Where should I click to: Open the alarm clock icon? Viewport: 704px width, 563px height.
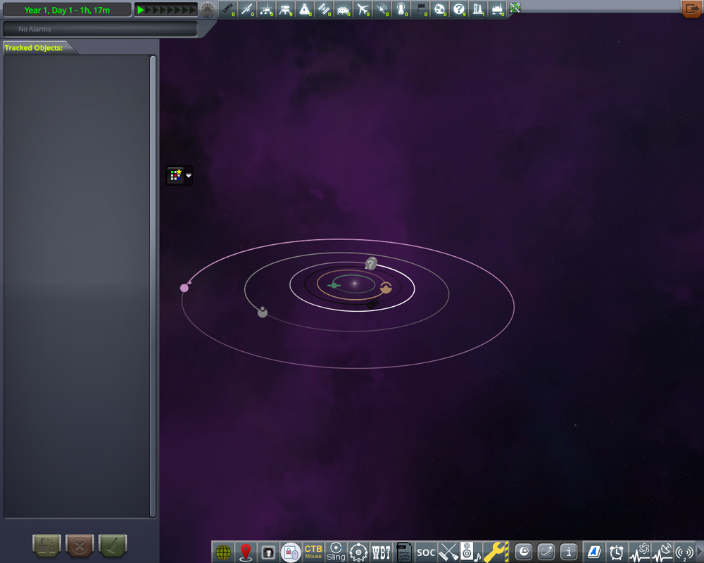coord(617,552)
